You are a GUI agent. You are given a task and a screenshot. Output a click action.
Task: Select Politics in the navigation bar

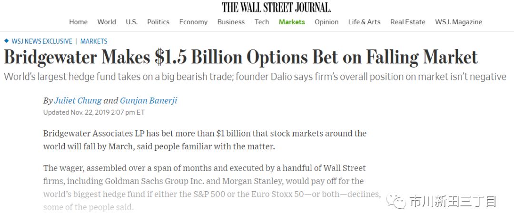click(x=158, y=22)
